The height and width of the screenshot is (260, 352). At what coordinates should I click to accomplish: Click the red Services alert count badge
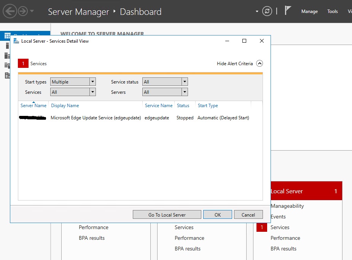(23, 63)
